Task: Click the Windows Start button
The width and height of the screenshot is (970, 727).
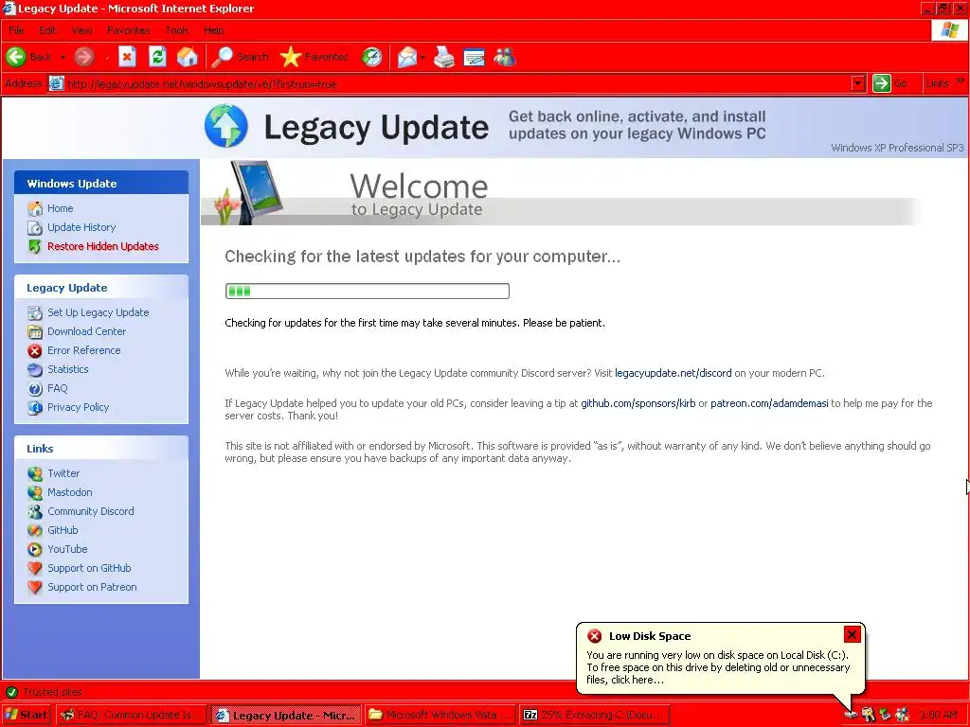Action: pos(27,715)
